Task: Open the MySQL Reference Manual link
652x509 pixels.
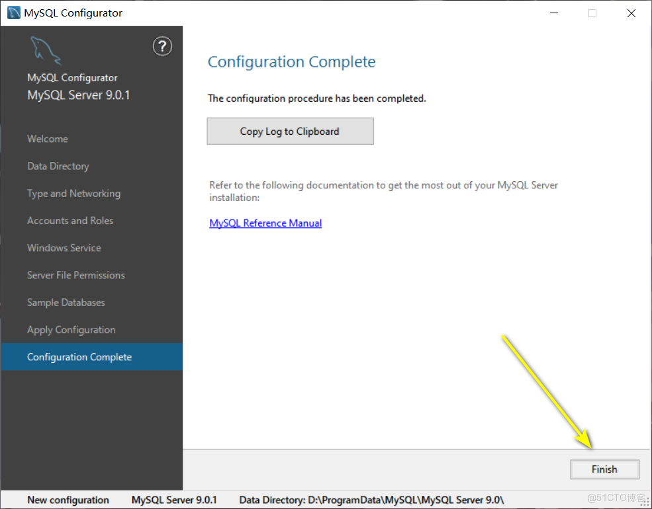Action: pos(265,223)
